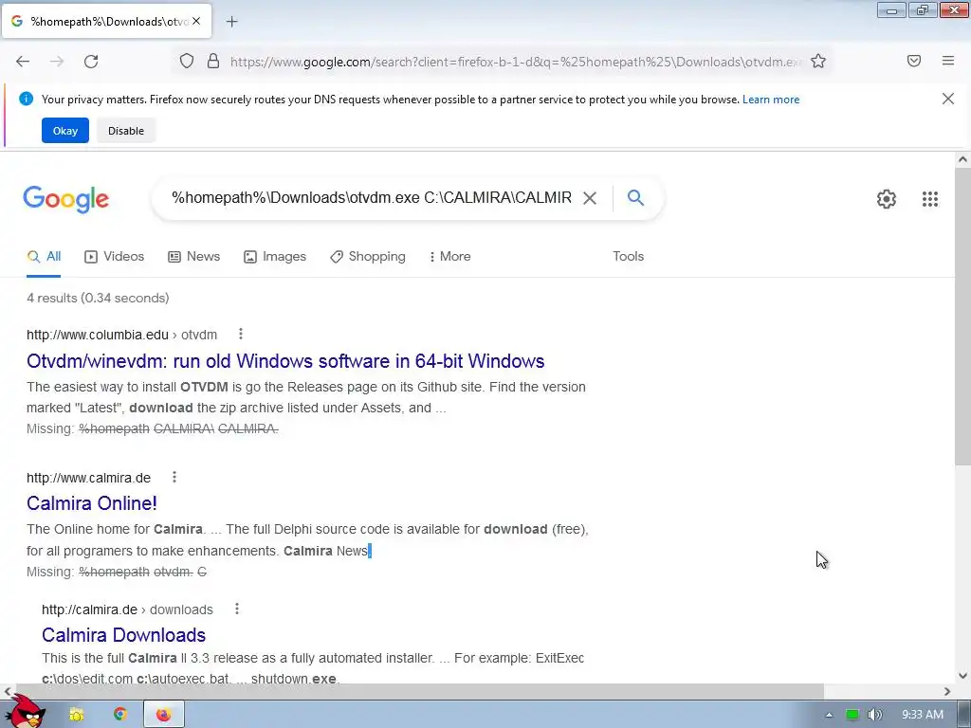Switch to the Videos tab
The image size is (971, 728).
(x=114, y=256)
